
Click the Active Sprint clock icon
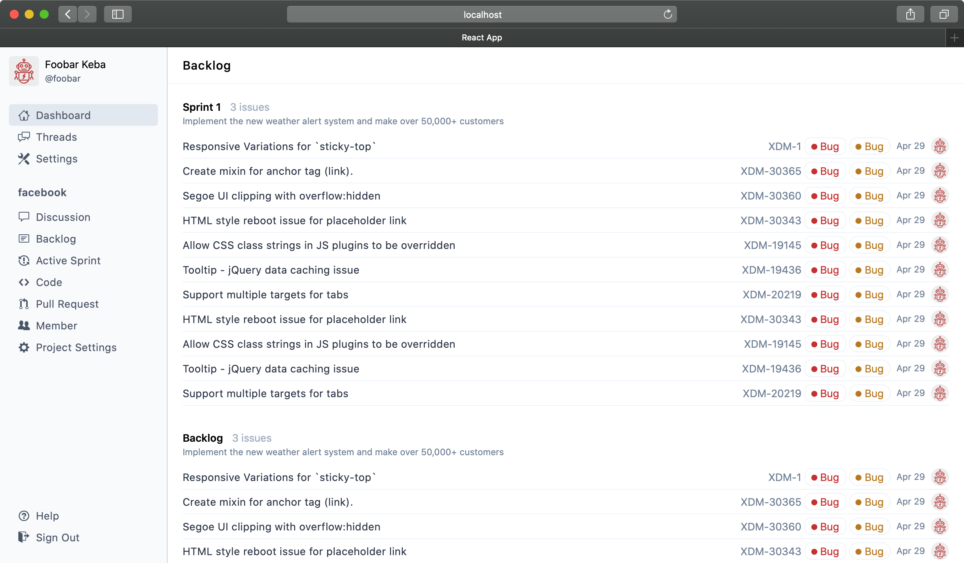pyautogui.click(x=24, y=260)
